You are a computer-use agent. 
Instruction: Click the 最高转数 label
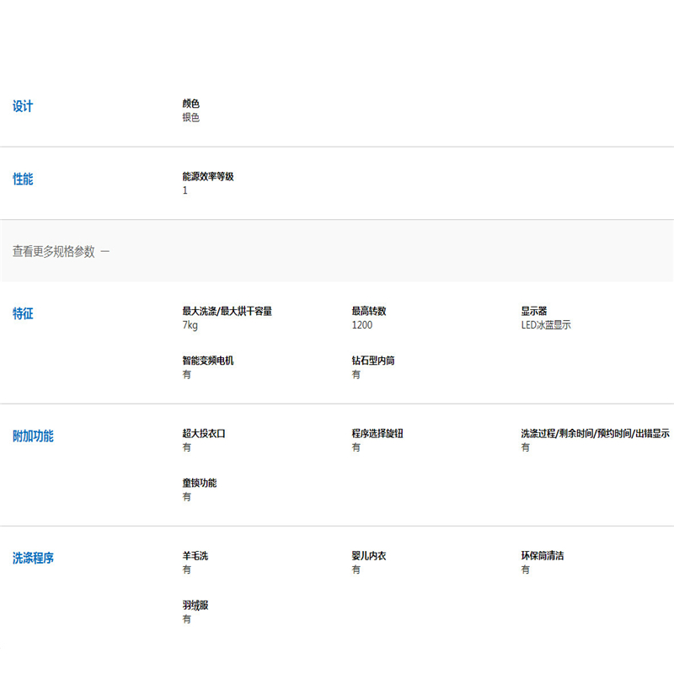pos(369,311)
